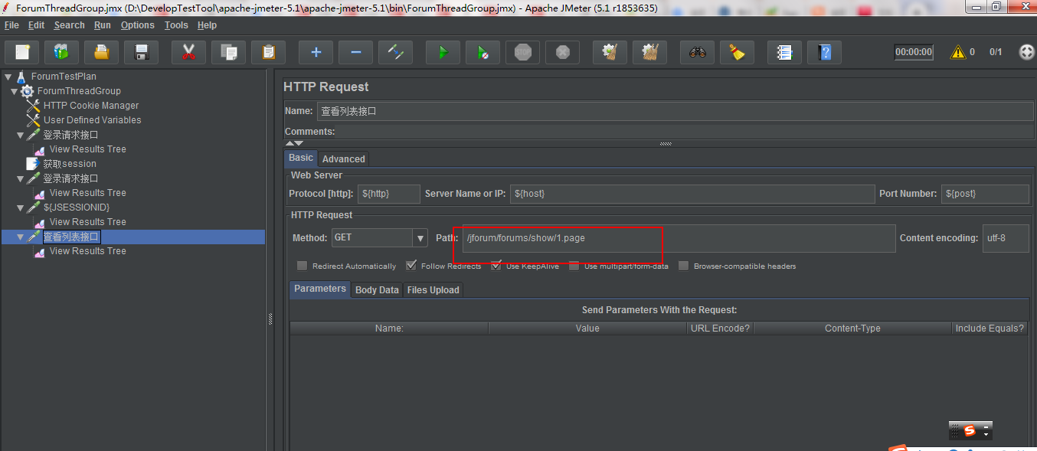Check Browser-compatible headers option
1037x451 pixels.
point(683,266)
